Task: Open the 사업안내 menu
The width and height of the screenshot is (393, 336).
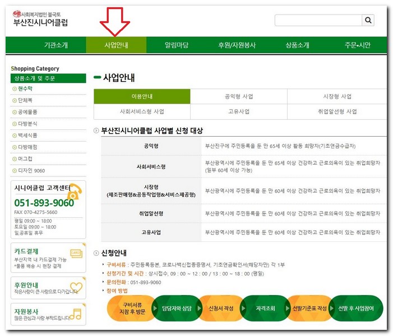Action: (116, 45)
